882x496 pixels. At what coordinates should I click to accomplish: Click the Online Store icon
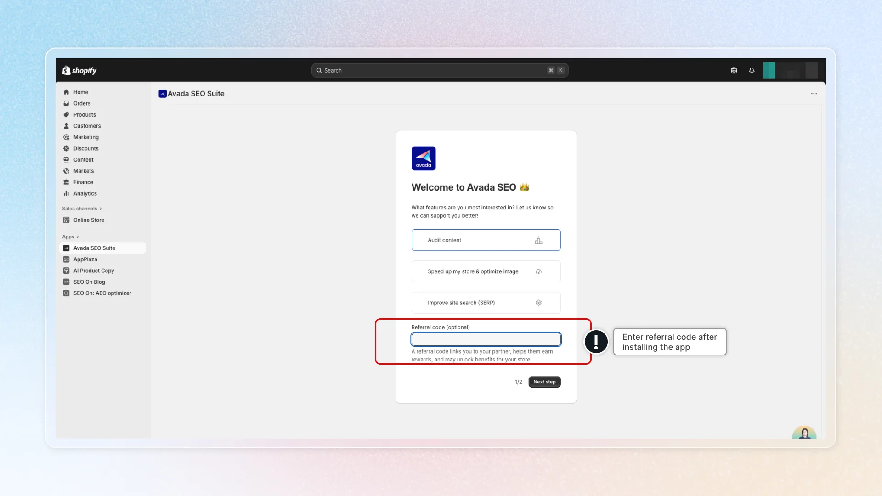[x=66, y=220]
